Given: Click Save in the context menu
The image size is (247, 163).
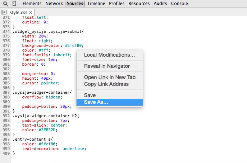Looking at the screenshot, I should [90, 95].
